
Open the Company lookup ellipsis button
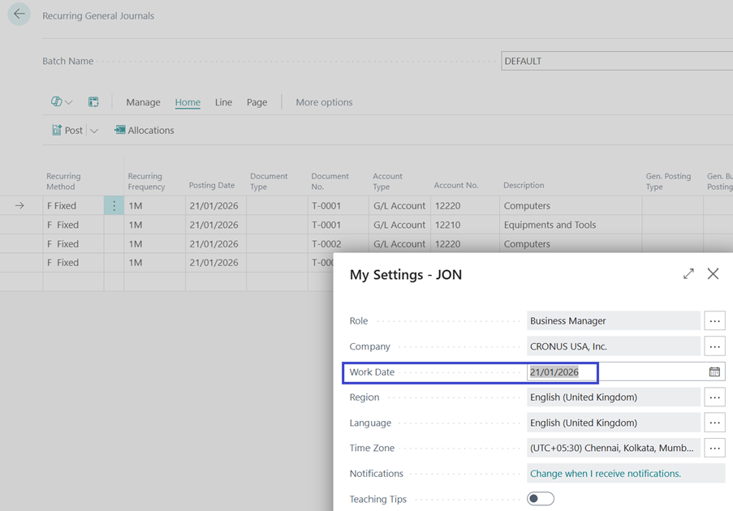tap(714, 347)
